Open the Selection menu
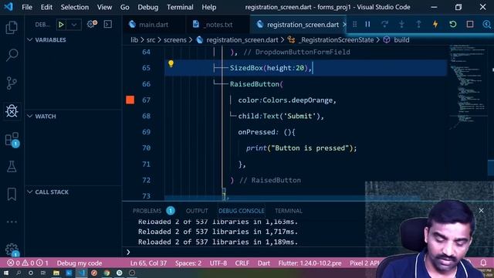494x278 pixels. coord(75,7)
